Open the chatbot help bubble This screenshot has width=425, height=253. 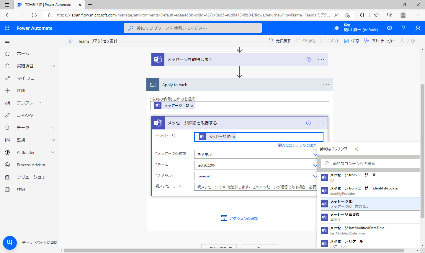point(10,243)
